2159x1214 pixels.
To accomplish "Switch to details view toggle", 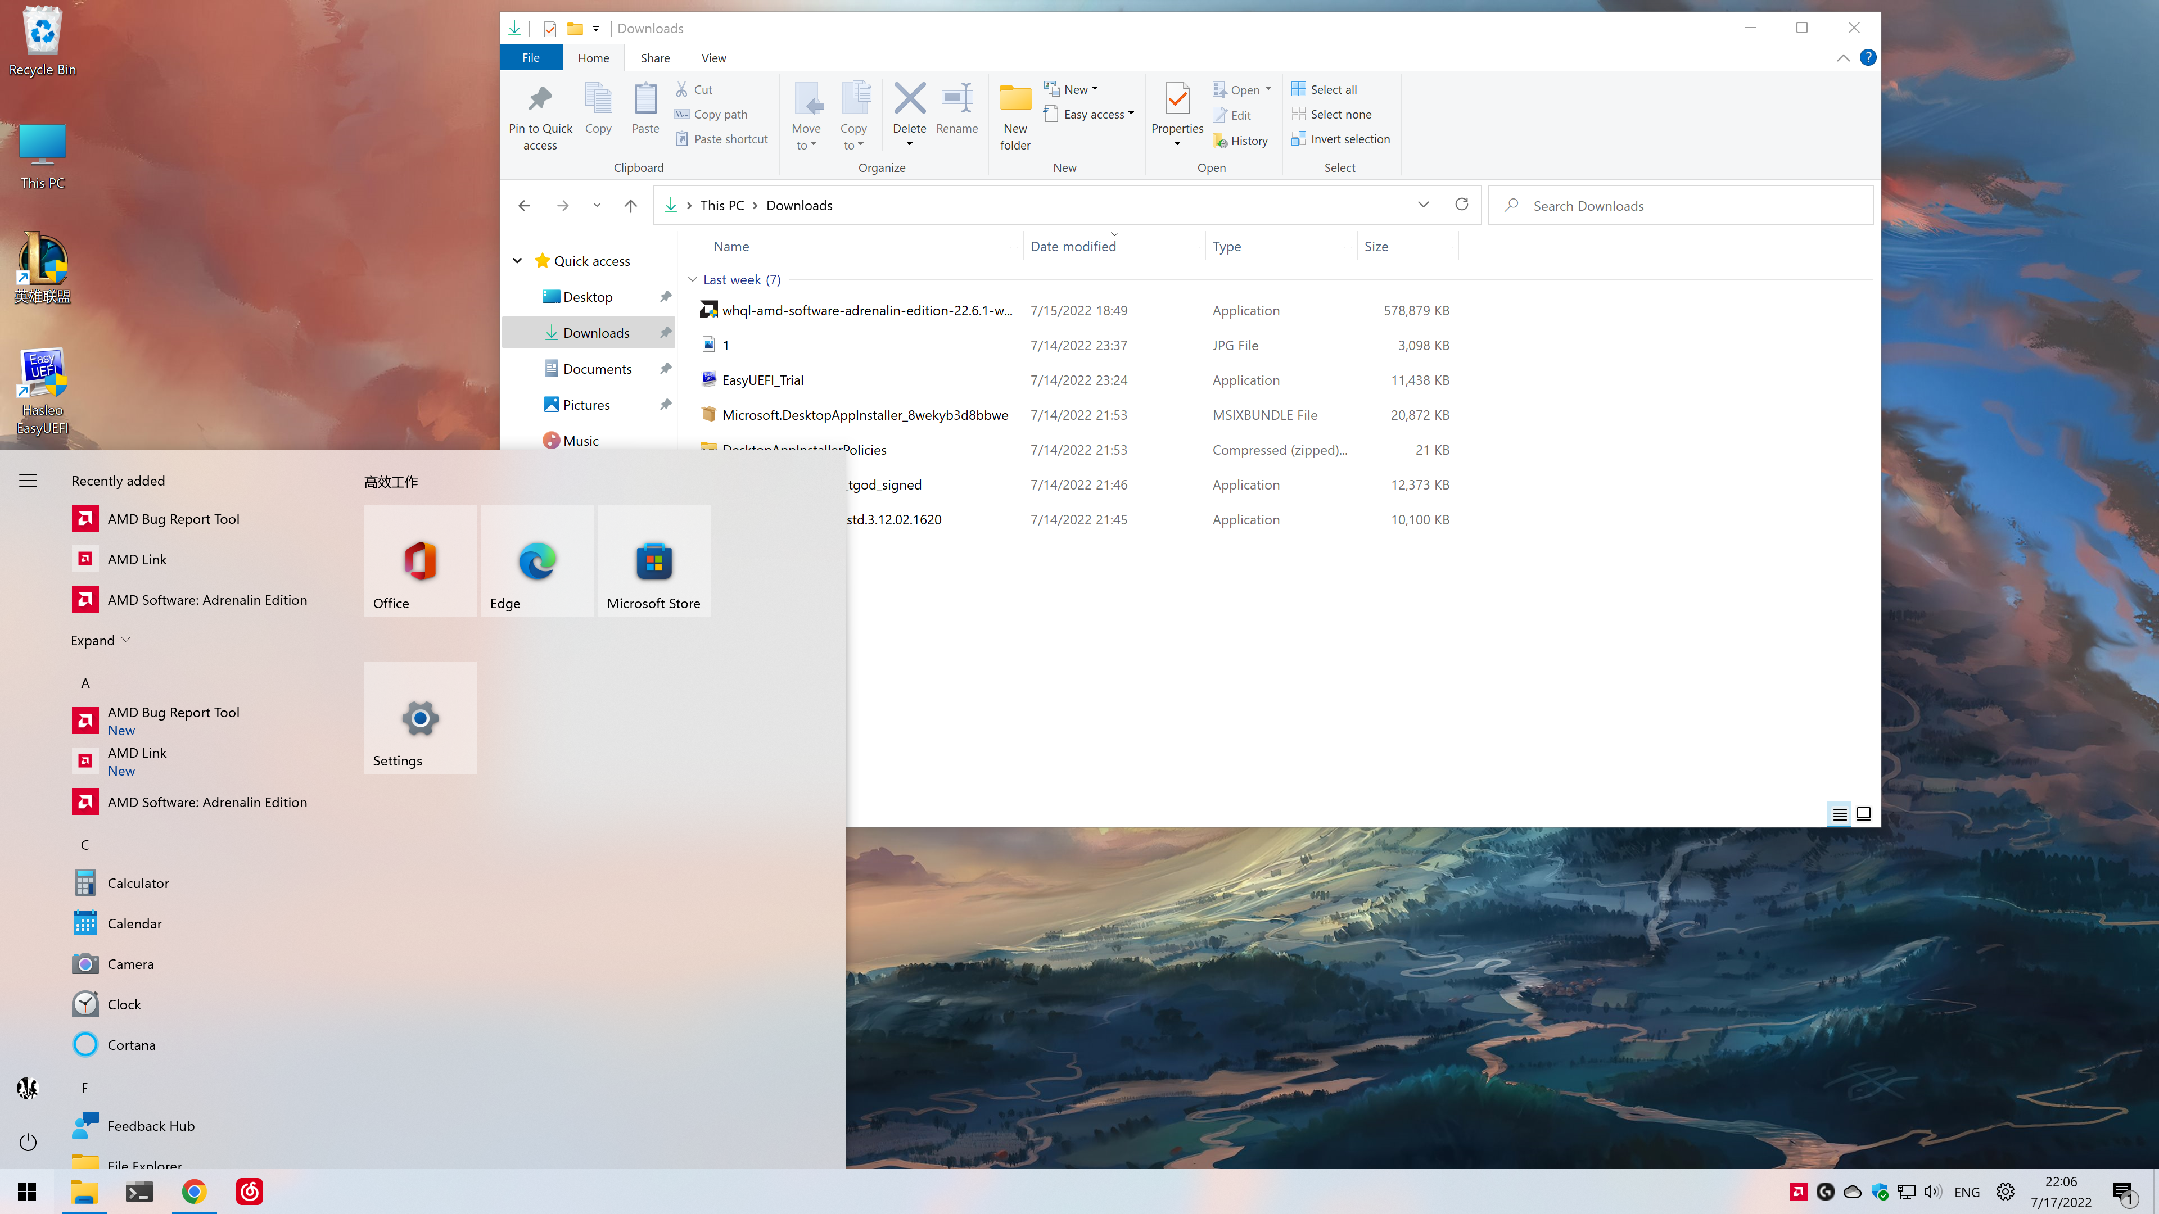I will pyautogui.click(x=1839, y=813).
